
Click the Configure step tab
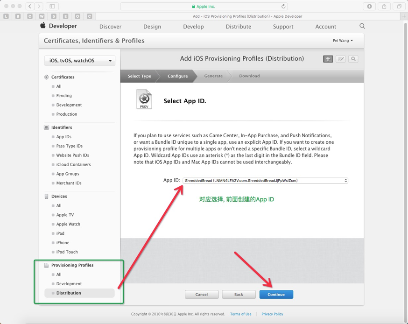point(177,76)
